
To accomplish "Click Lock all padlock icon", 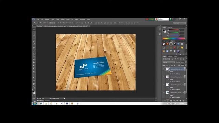I will point(175,65).
